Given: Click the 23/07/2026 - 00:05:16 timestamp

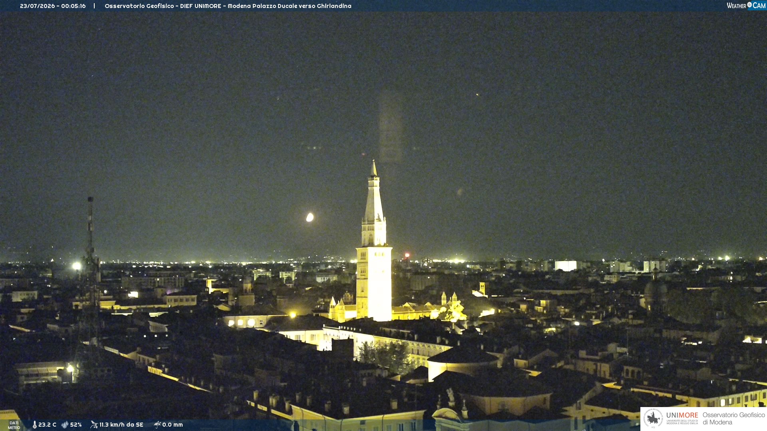Looking at the screenshot, I should pos(53,6).
